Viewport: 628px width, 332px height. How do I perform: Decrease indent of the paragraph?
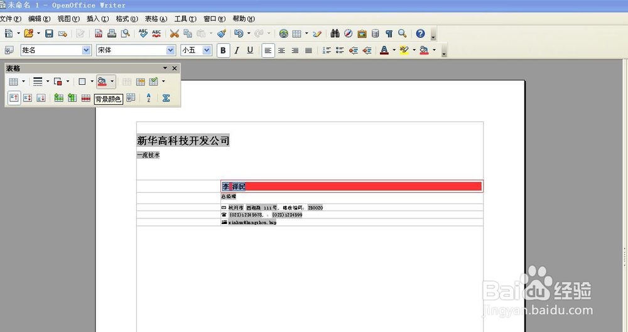click(353, 50)
